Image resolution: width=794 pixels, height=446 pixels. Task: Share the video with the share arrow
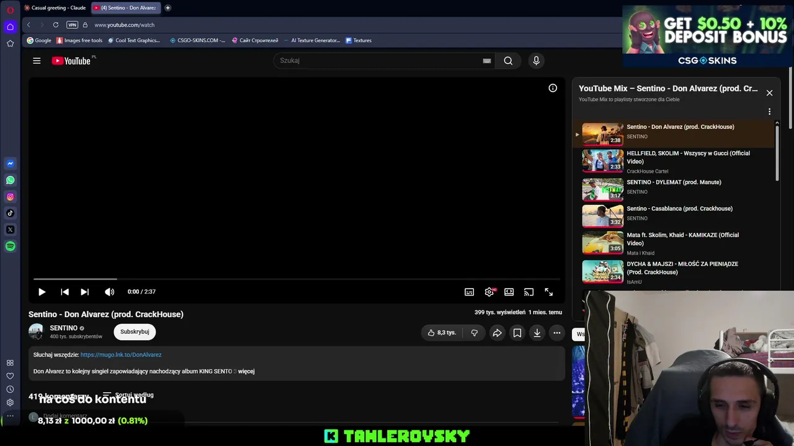497,333
